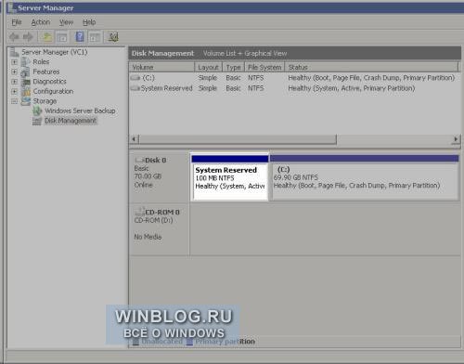Click the Storage tree icon

click(x=26, y=101)
